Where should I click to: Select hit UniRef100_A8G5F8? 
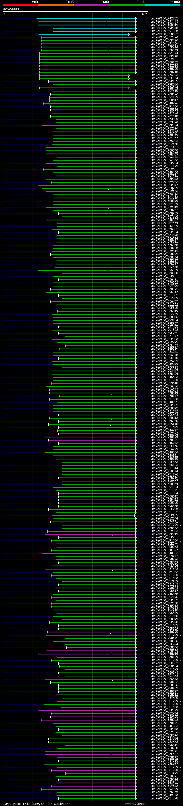tap(164, 150)
